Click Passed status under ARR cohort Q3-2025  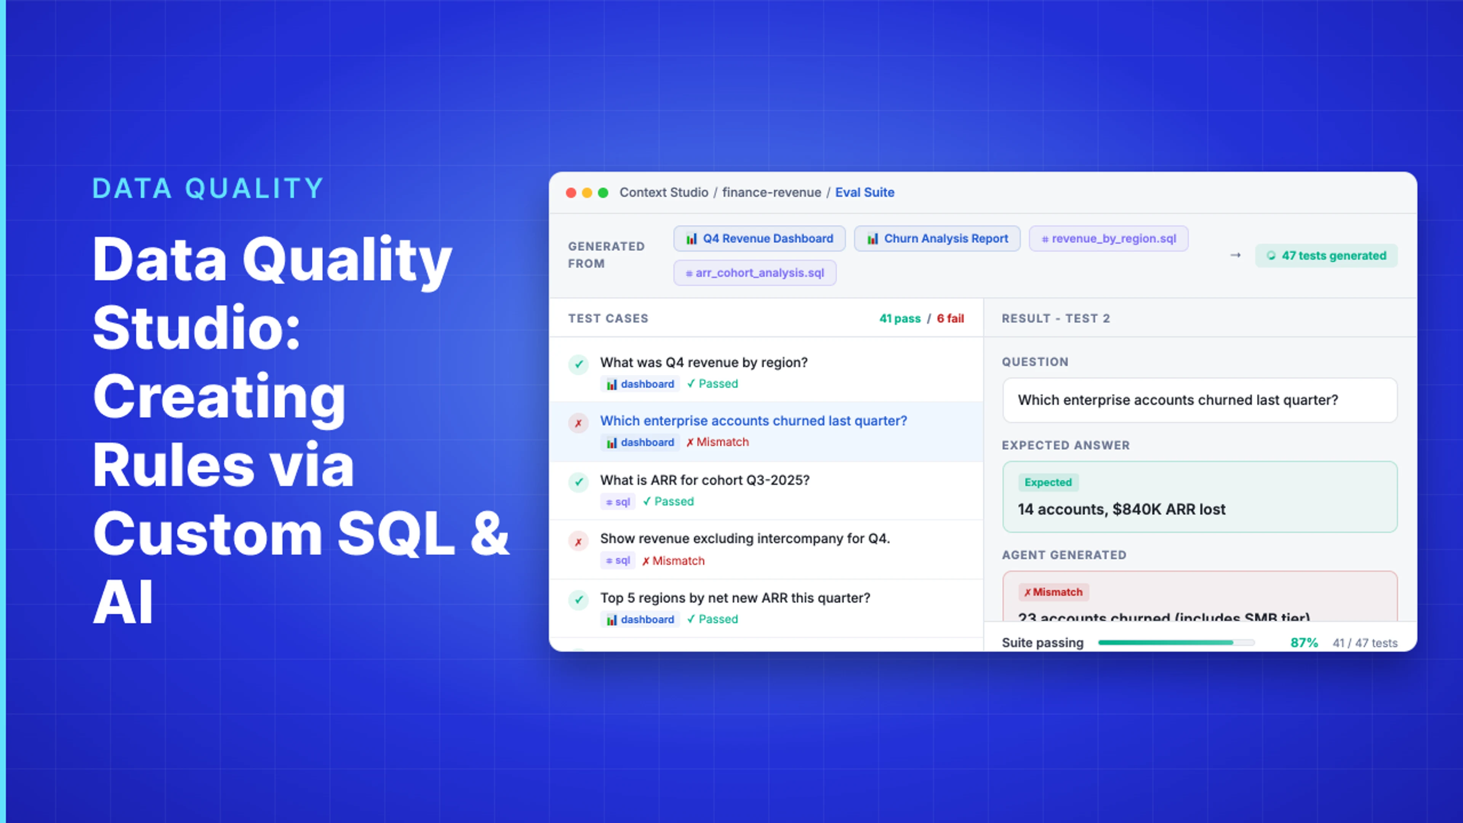coord(668,501)
